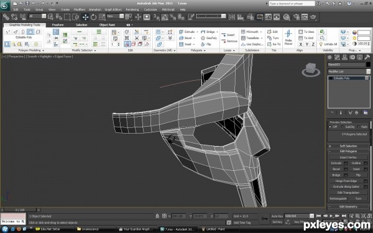This screenshot has height=233, width=373.
Task: Toggle show end result in modifier stack
Action: (x=341, y=112)
